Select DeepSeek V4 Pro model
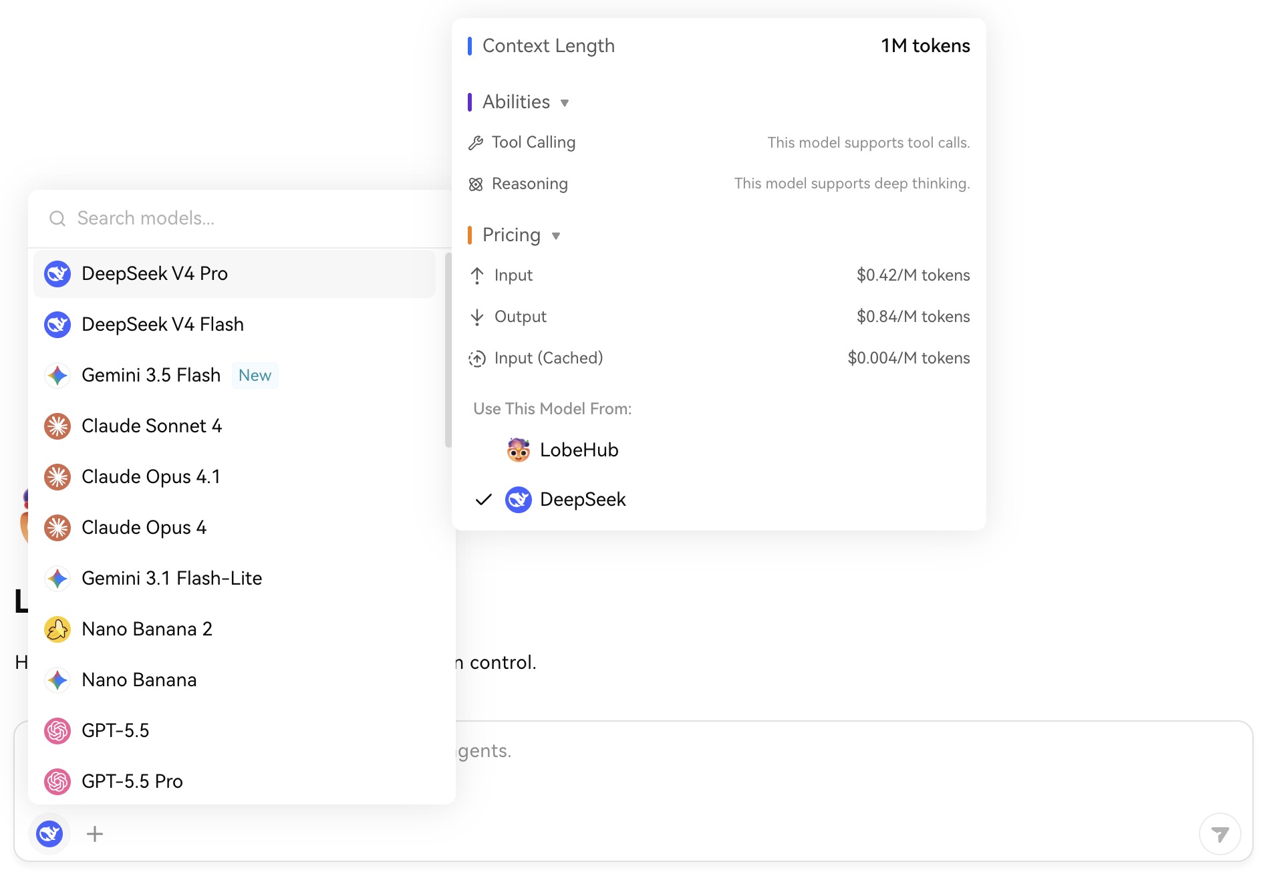Screen dimensions: 1263x874 click(x=235, y=274)
